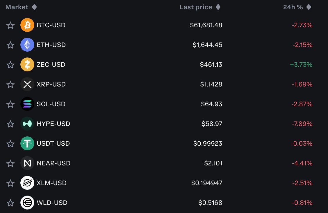Star the HYPE-USD market
Image resolution: width=328 pixels, height=213 pixels.
[10, 124]
